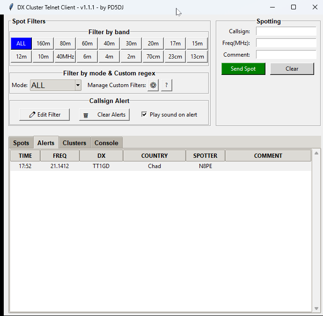The width and height of the screenshot is (323, 316).
Task: Switch to the Clusters tab
Action: tap(74, 143)
